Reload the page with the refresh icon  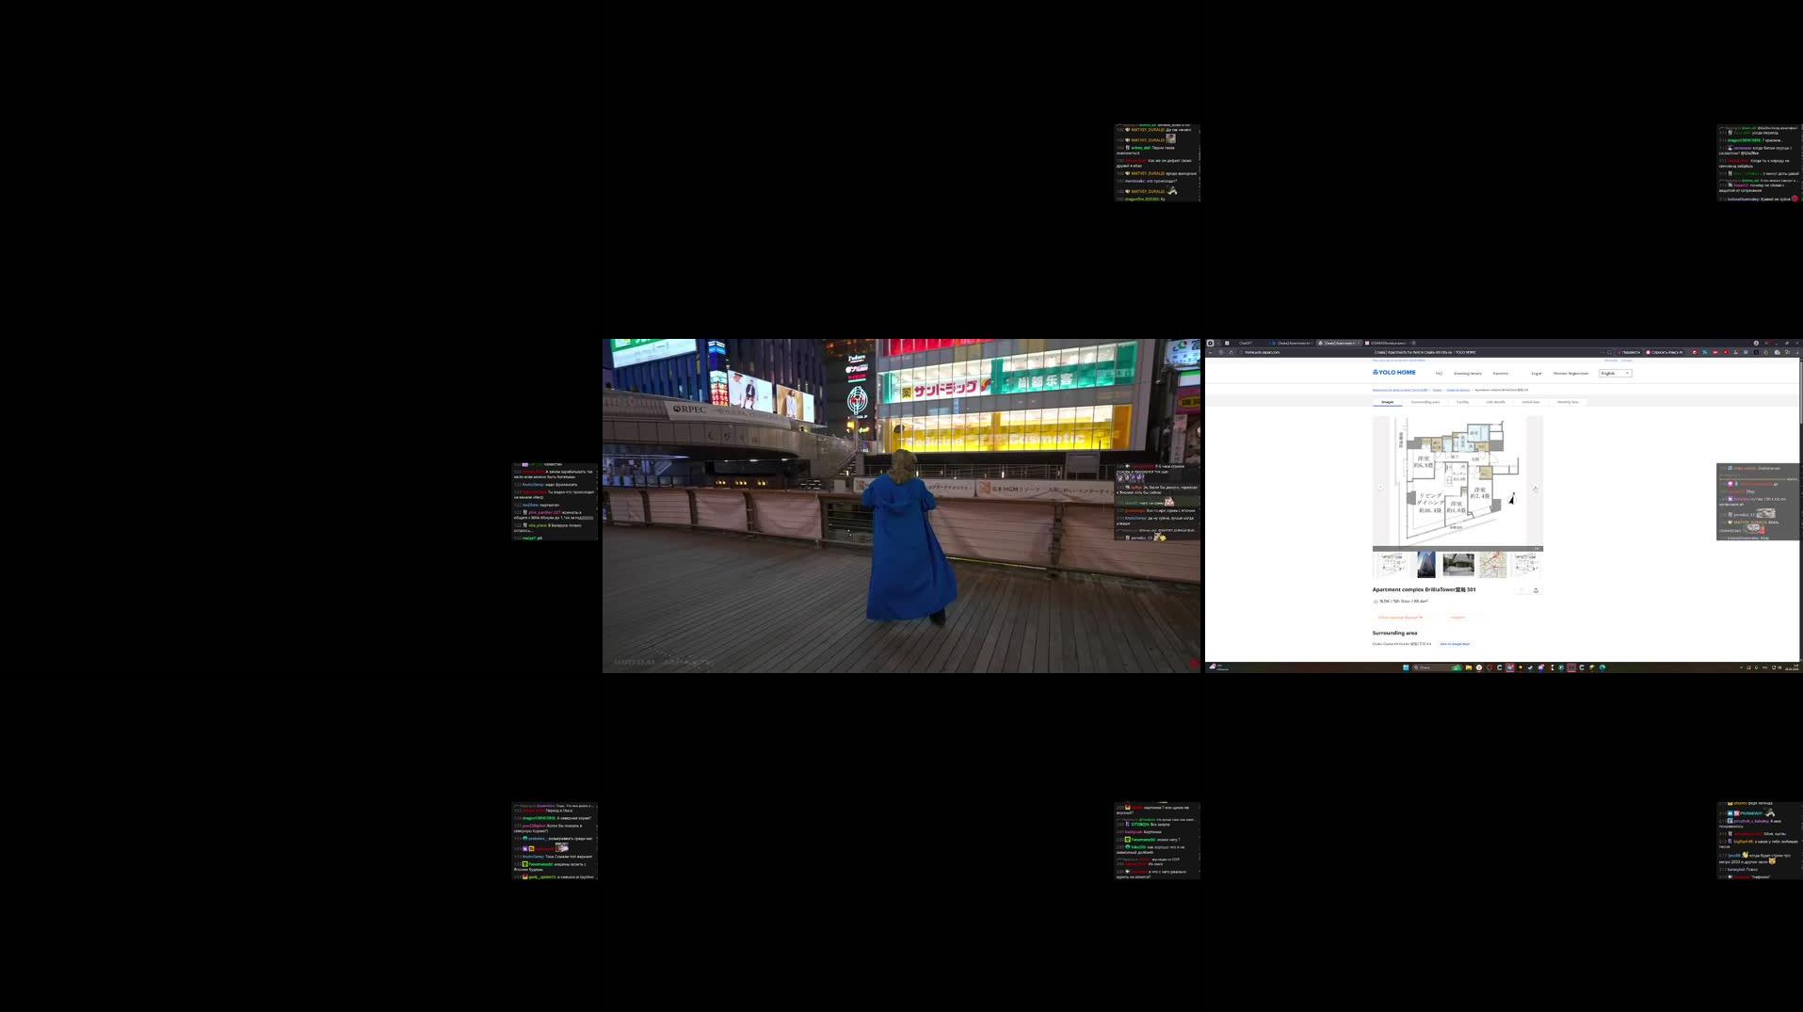(1231, 352)
